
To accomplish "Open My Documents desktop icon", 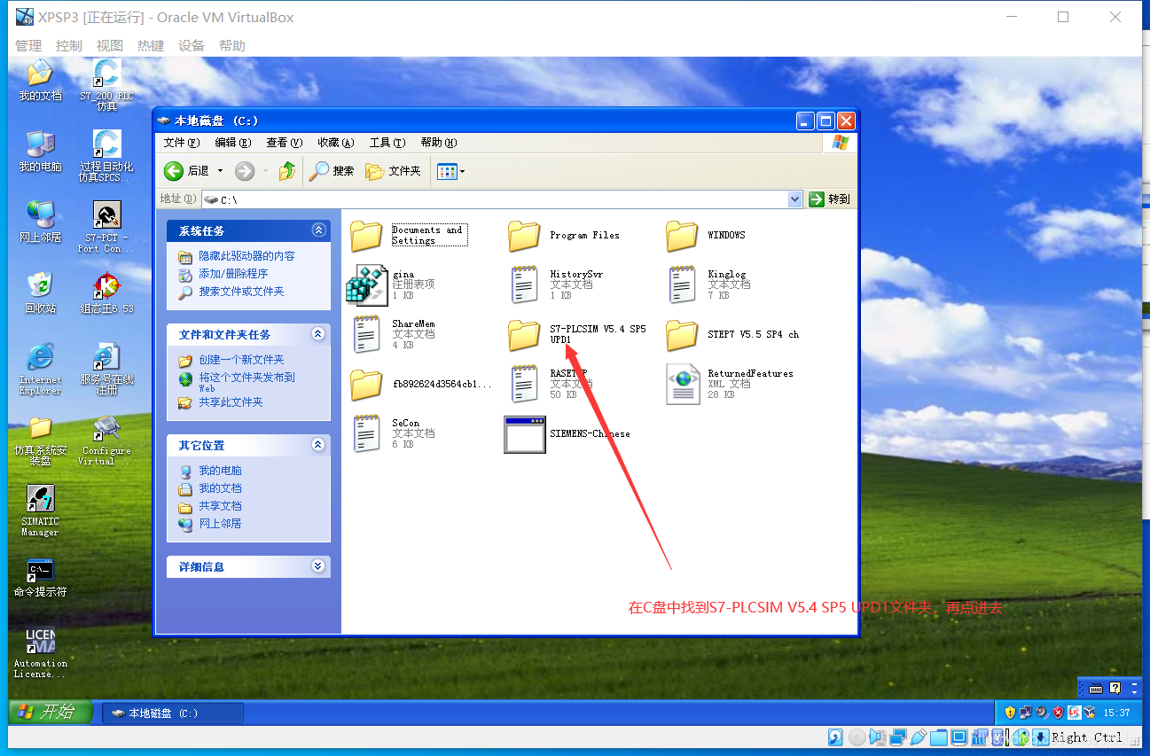I will coord(40,80).
